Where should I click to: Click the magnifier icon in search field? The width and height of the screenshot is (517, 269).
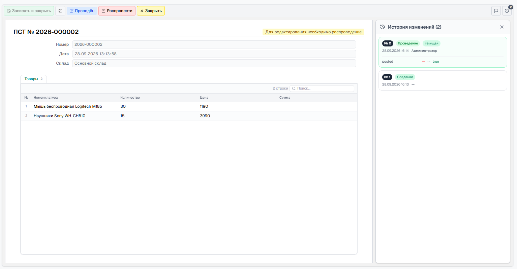(x=294, y=89)
